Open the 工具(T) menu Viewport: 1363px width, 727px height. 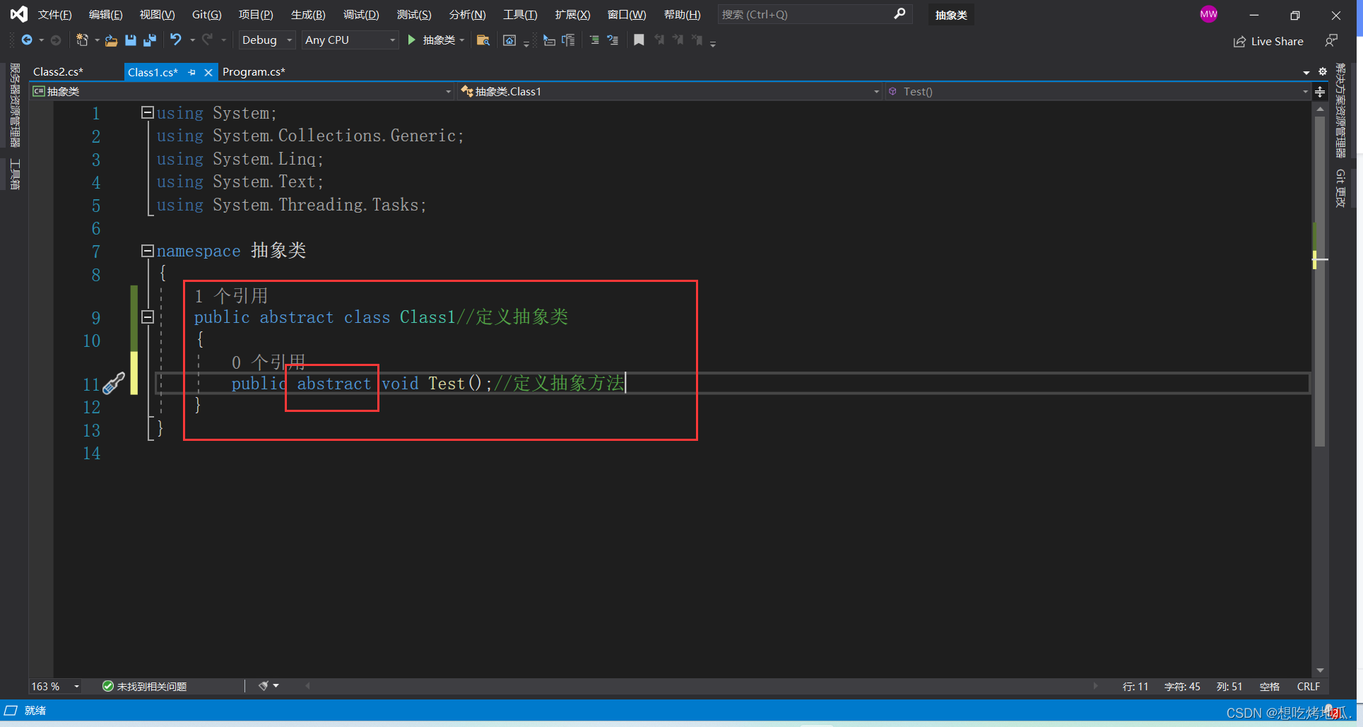coord(520,15)
